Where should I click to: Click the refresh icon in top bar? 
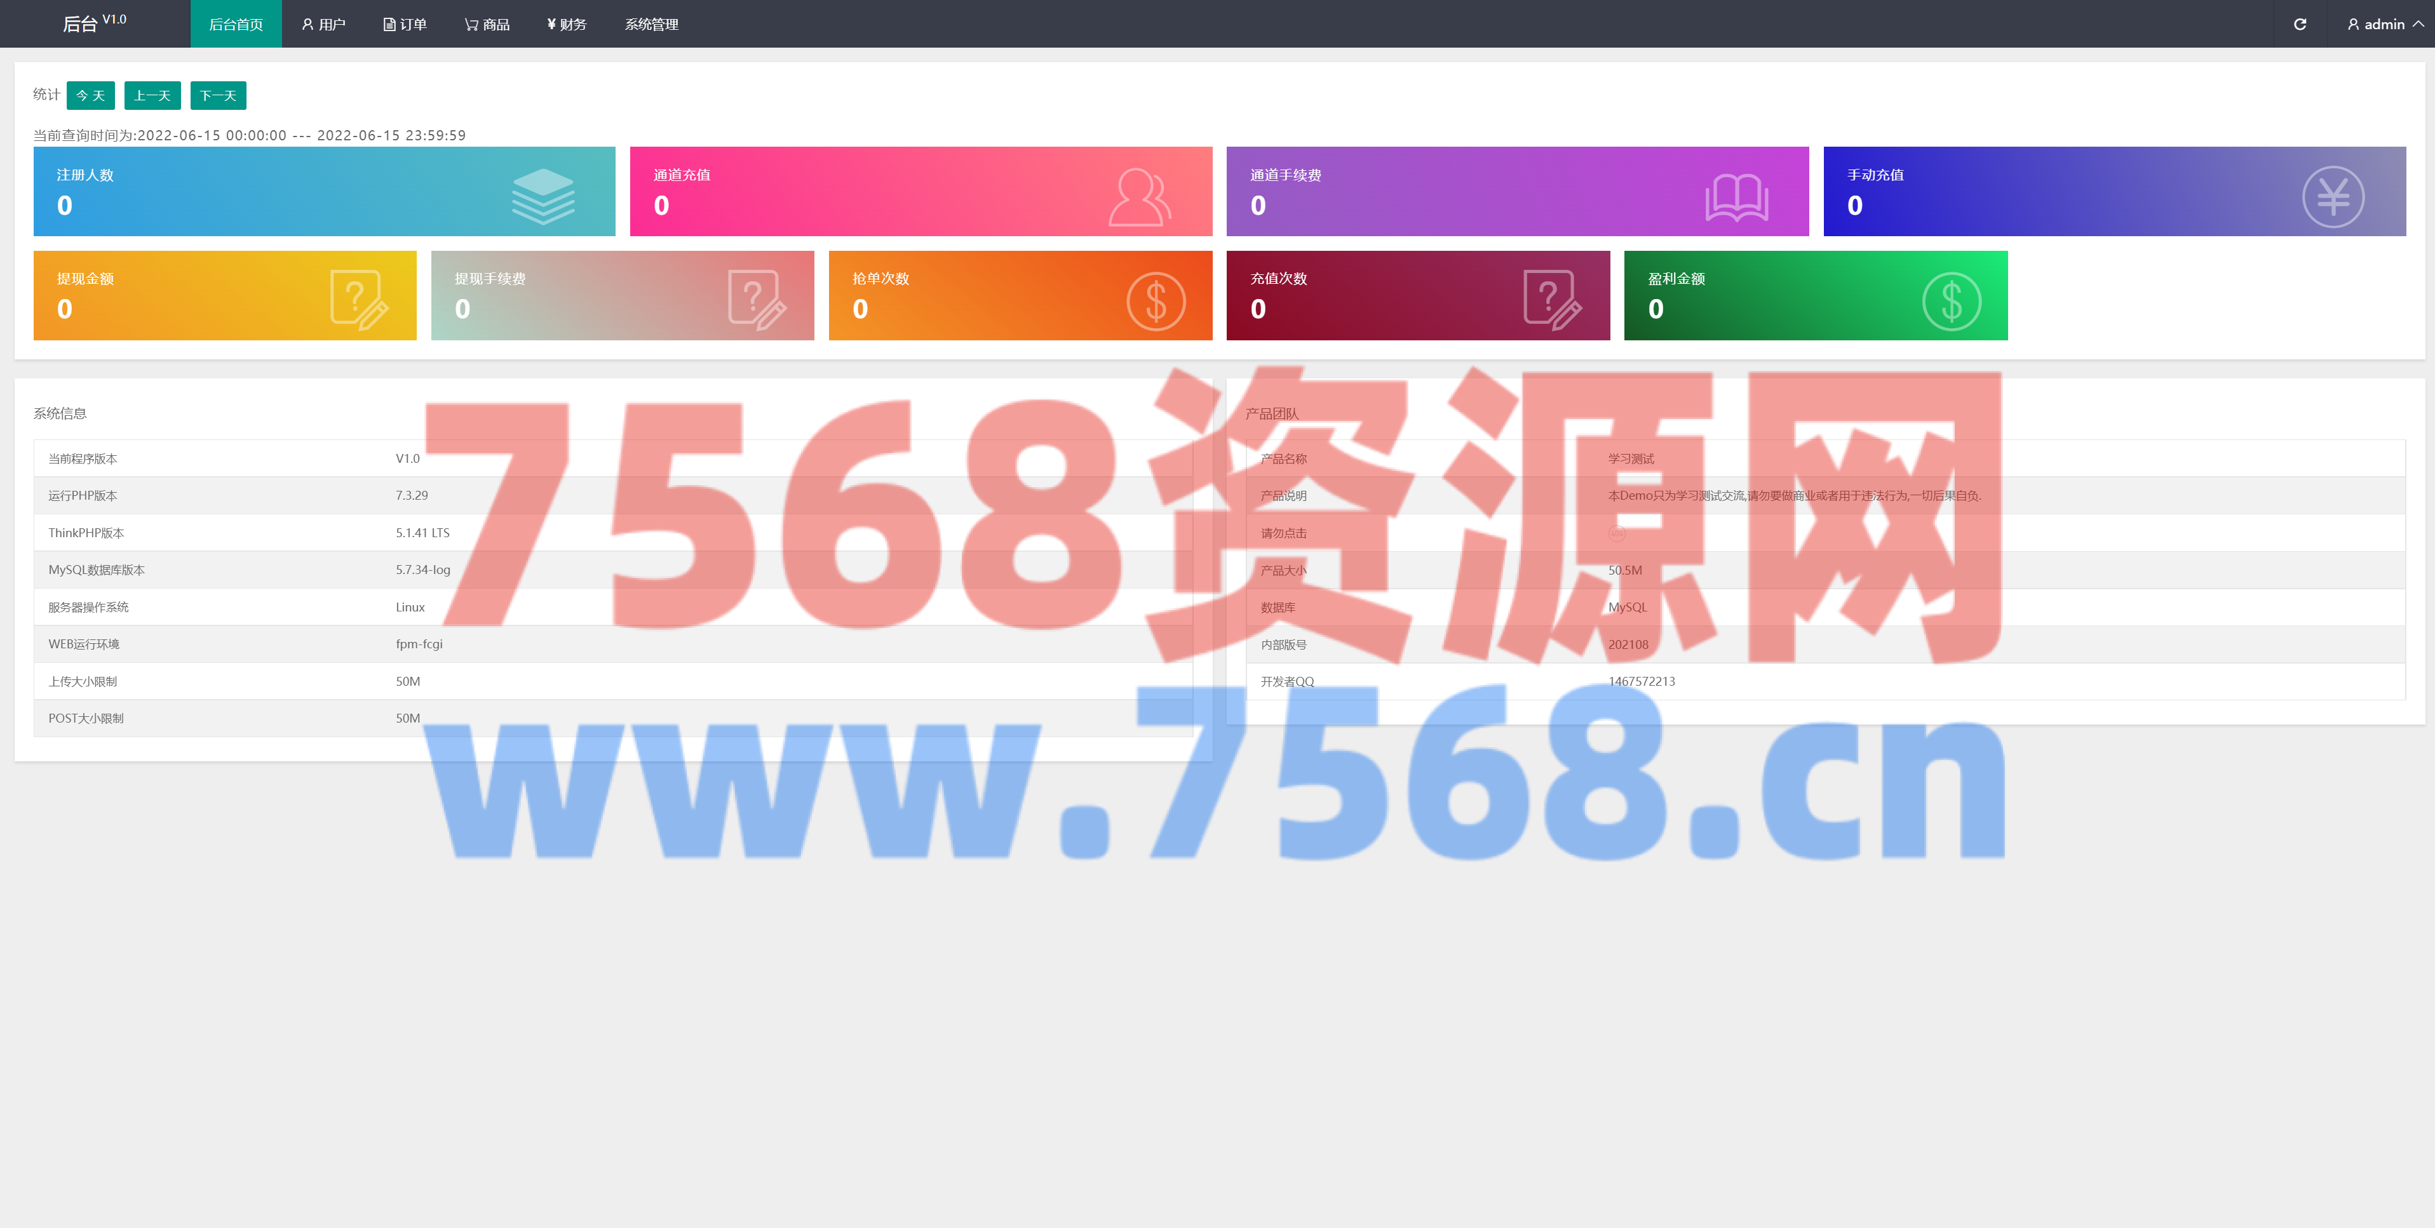click(2300, 23)
